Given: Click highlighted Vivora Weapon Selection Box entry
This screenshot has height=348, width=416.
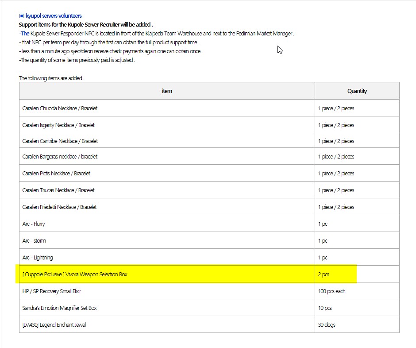Looking at the screenshot, I should click(x=75, y=274).
